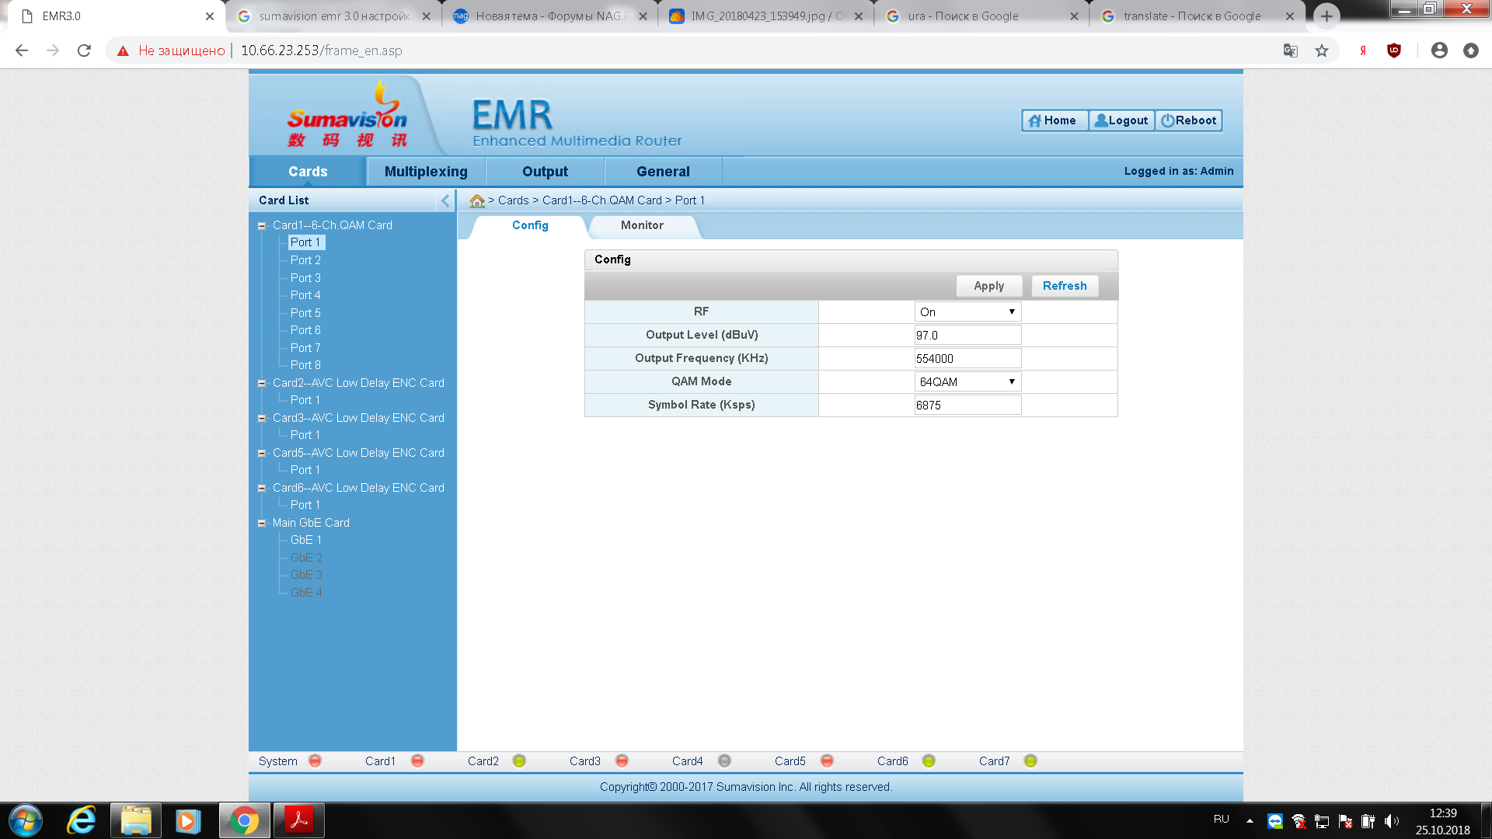Viewport: 1492px width, 839px height.
Task: Open File Explorer from taskbar
Action: 136,820
